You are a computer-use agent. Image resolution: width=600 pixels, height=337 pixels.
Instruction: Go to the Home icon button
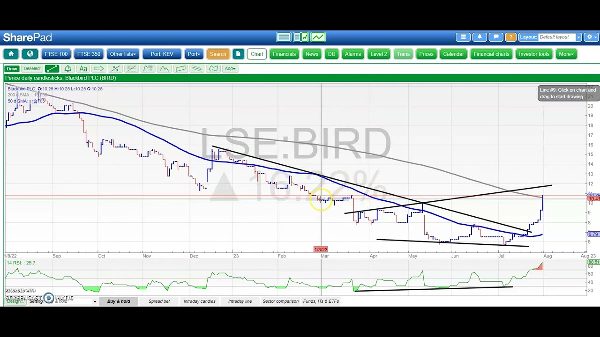pyautogui.click(x=11, y=54)
